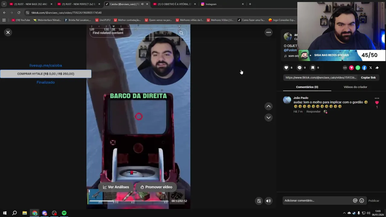
Task: Toggle the video volume speaker button
Action: 268,201
